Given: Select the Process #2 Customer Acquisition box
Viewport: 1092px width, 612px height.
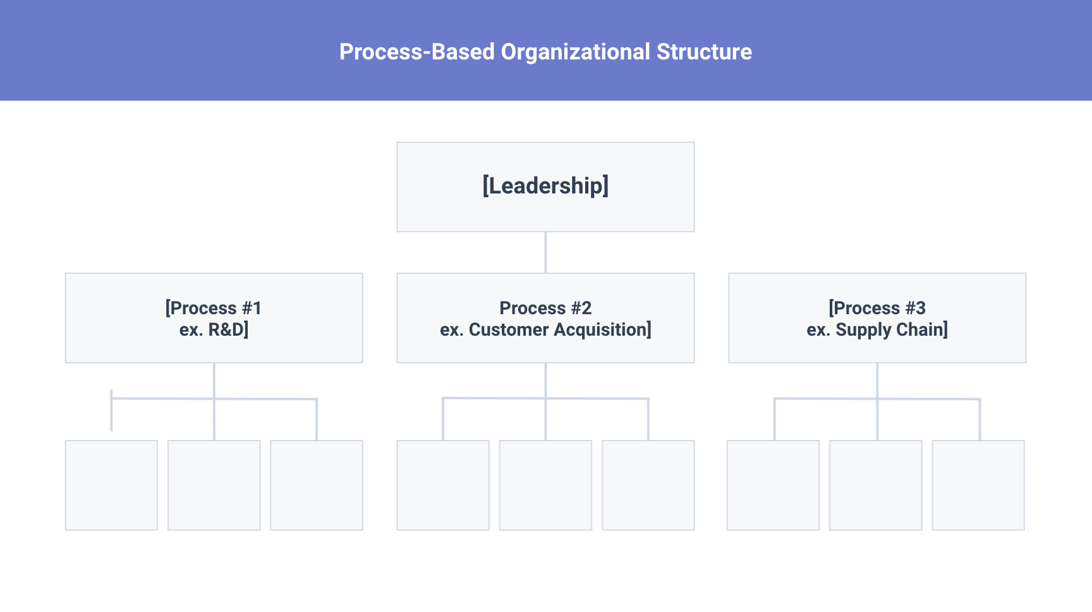Looking at the screenshot, I should 545,318.
